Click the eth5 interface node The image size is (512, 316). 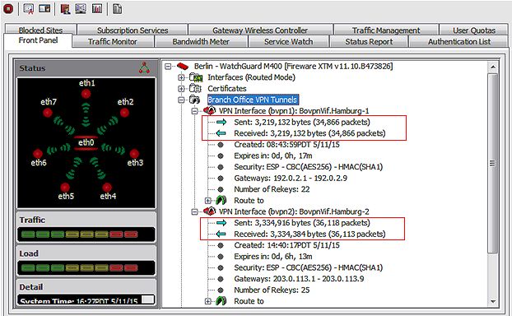coord(65,187)
